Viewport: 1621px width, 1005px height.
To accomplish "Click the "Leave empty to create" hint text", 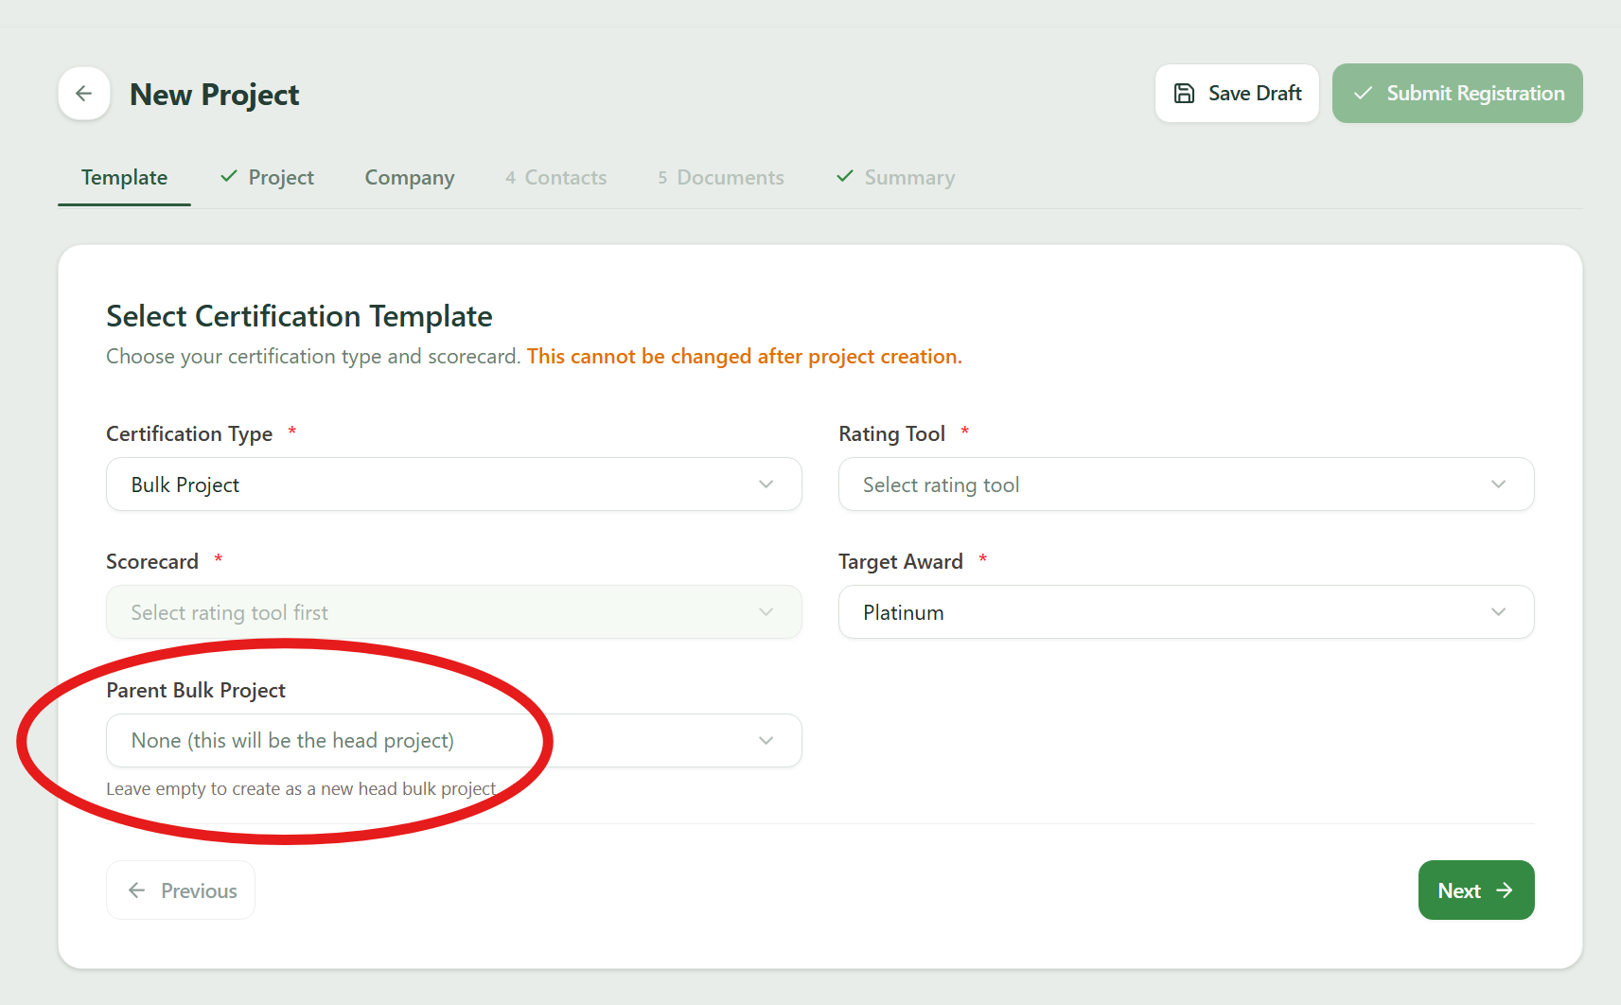I will [301, 789].
